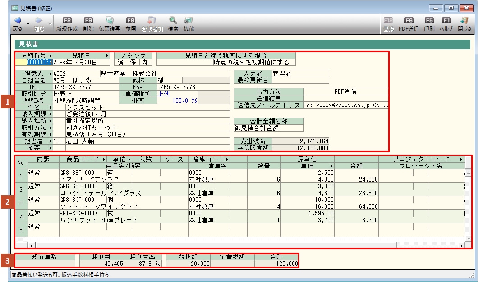Click the 伝票複写 copy slip icon
The width and height of the screenshot is (478, 282).
point(109,21)
